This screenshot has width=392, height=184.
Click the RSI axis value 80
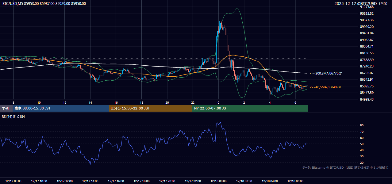362,125
